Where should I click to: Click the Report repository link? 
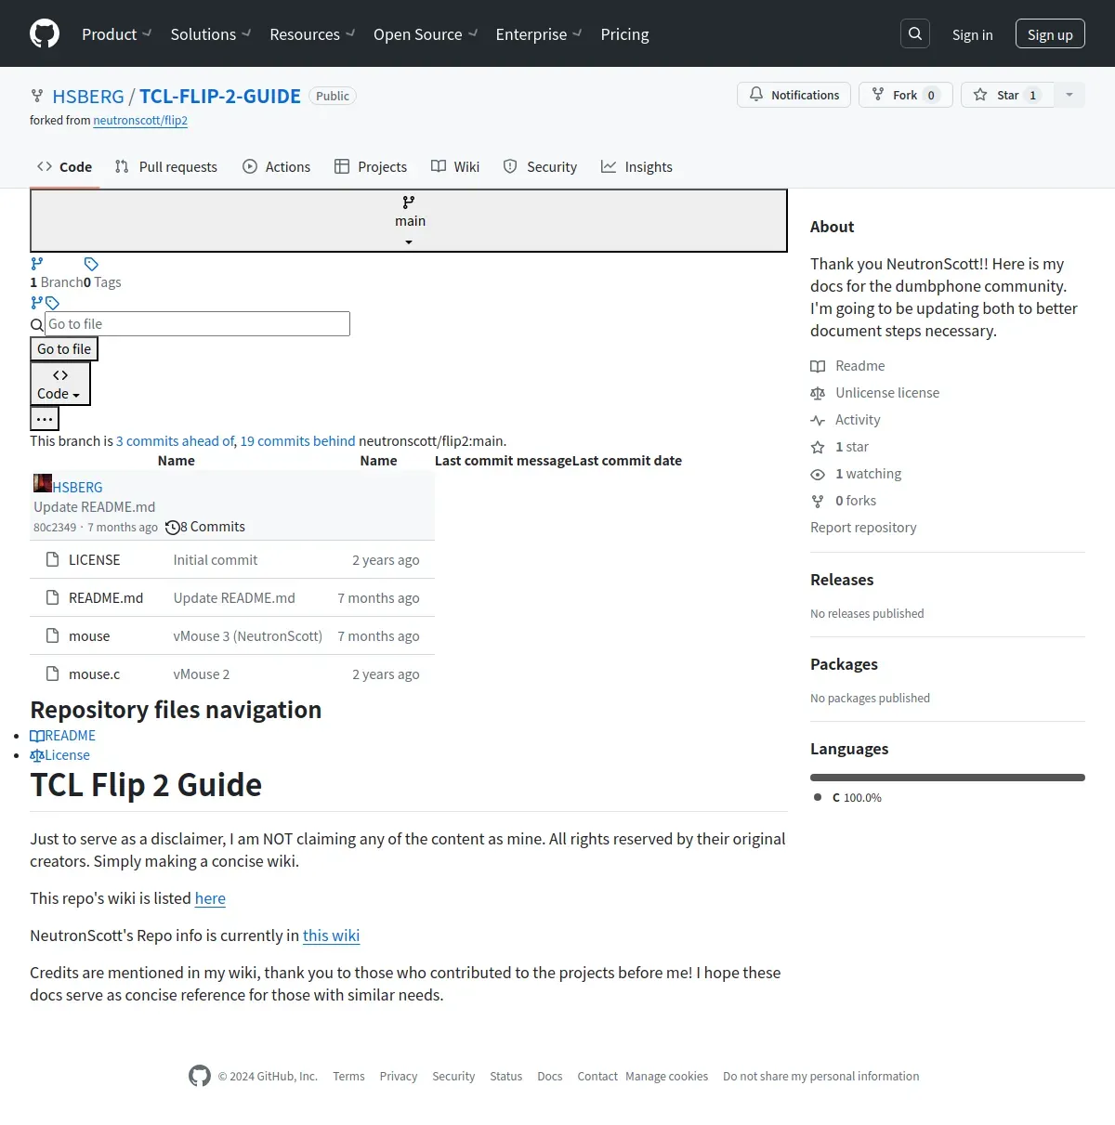click(x=863, y=528)
